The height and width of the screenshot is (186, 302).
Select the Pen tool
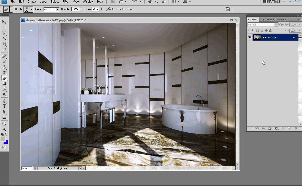point(4,101)
